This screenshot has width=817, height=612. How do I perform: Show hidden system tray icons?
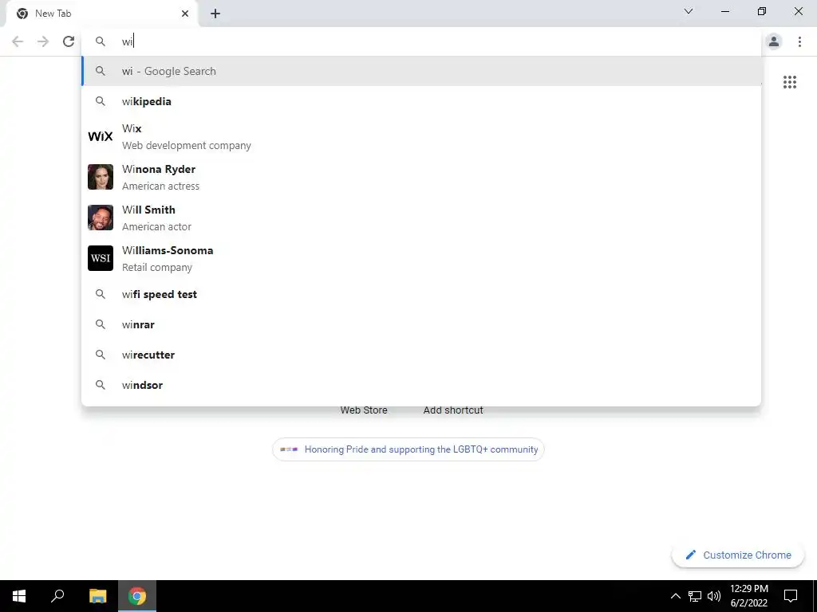[x=675, y=596]
